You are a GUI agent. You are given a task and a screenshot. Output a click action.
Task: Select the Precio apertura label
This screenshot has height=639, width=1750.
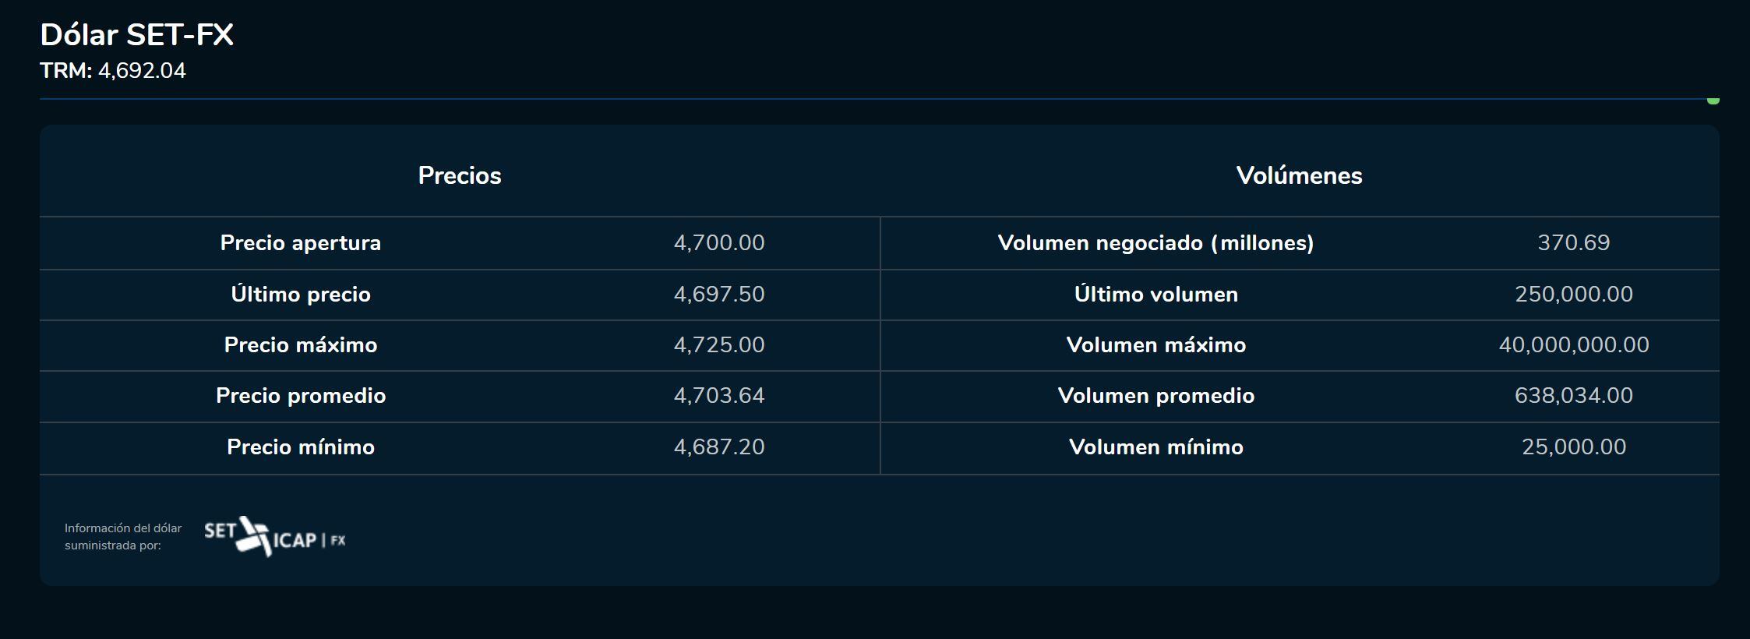pyautogui.click(x=301, y=243)
